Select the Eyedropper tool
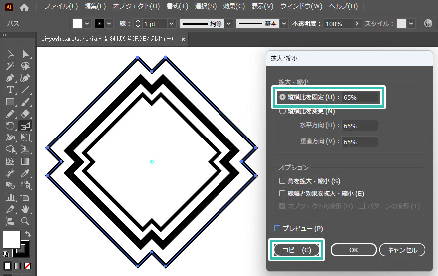Screen dimensions: 438x276 25,173
